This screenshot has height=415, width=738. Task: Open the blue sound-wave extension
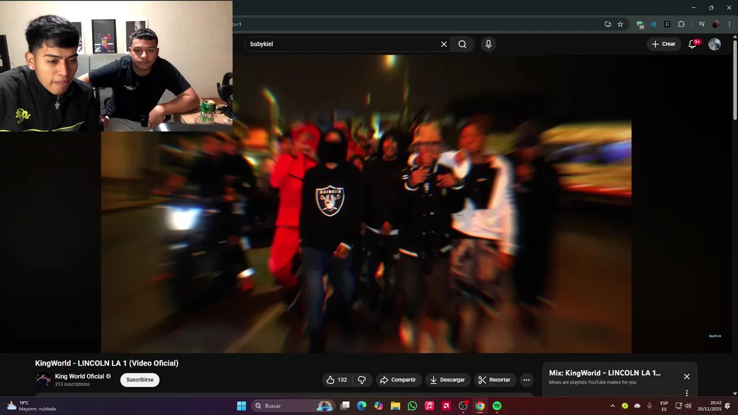pos(653,24)
